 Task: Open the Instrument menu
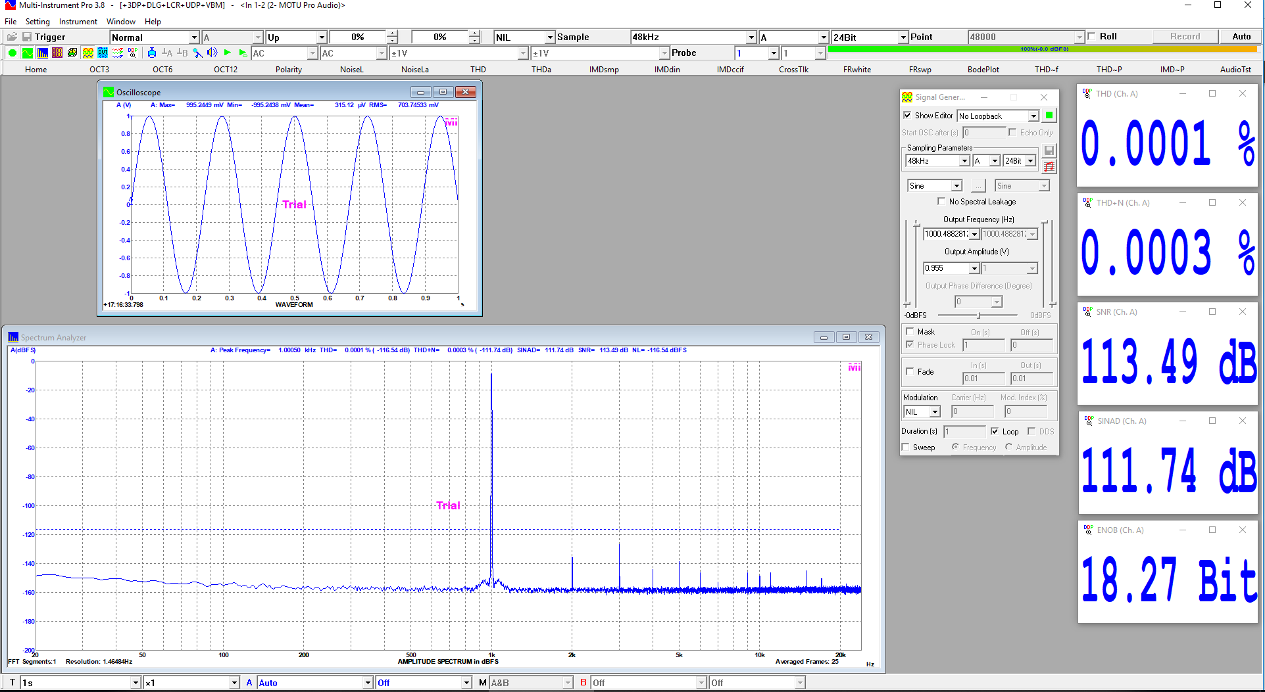[x=78, y=21]
